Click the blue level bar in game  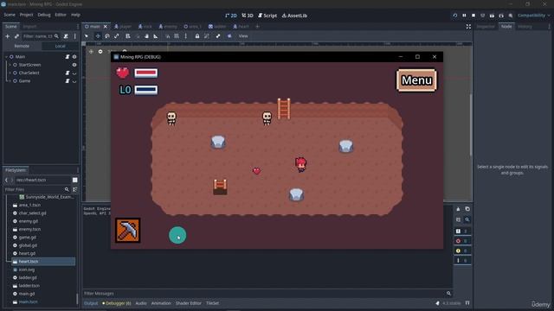[146, 90]
